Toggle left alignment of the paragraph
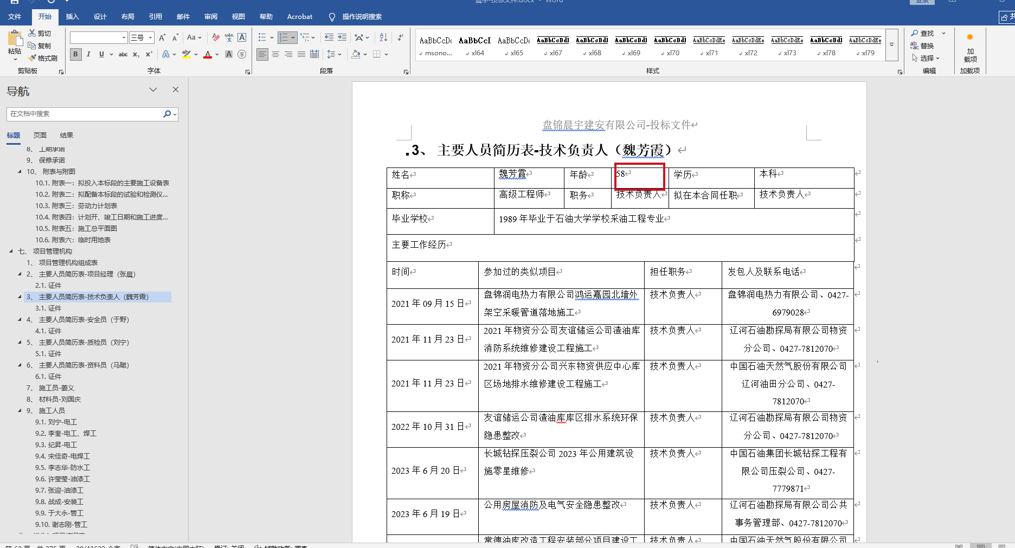1015x548 pixels. [x=262, y=54]
